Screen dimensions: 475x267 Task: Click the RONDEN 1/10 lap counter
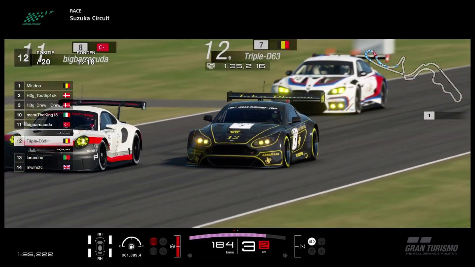point(86,57)
